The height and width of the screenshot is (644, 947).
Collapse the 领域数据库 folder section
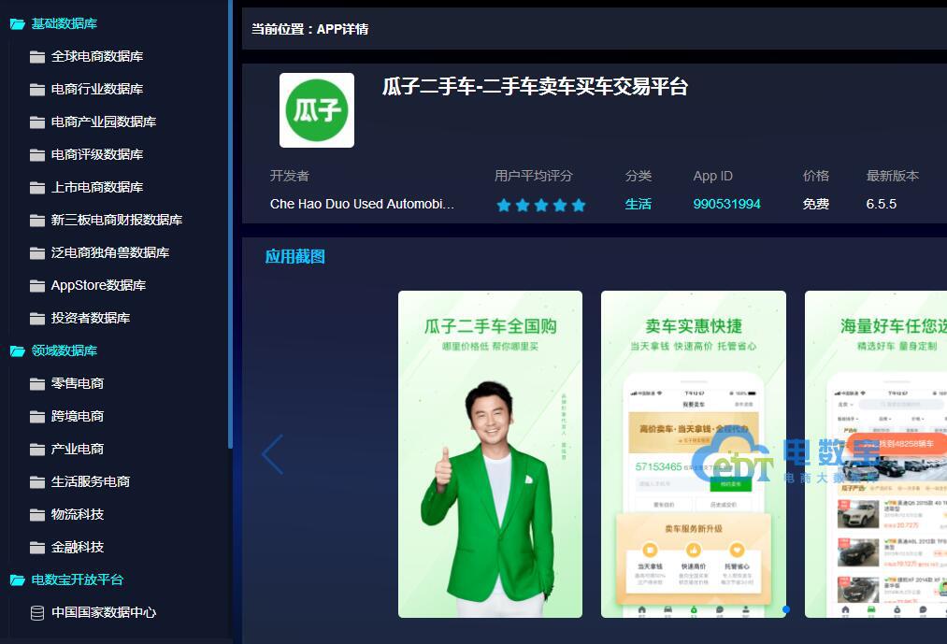pos(53,351)
